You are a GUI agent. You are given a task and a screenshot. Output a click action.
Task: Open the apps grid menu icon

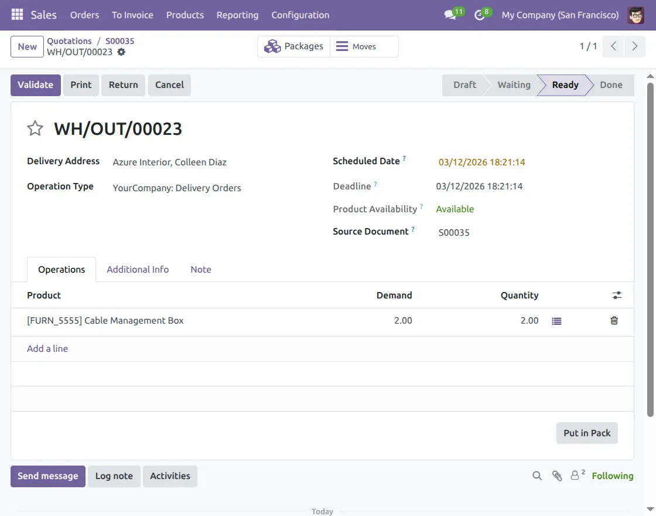tap(17, 15)
